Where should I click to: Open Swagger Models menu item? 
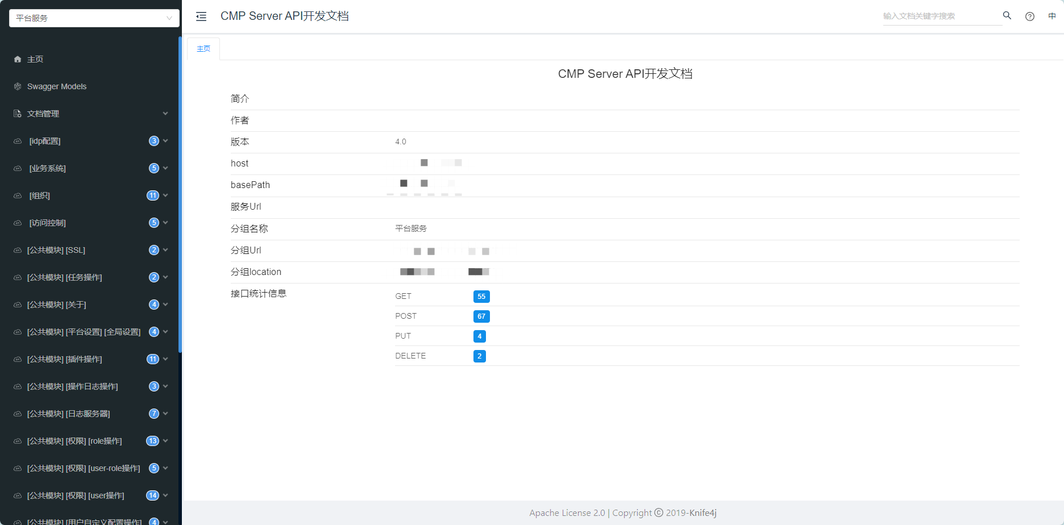57,86
